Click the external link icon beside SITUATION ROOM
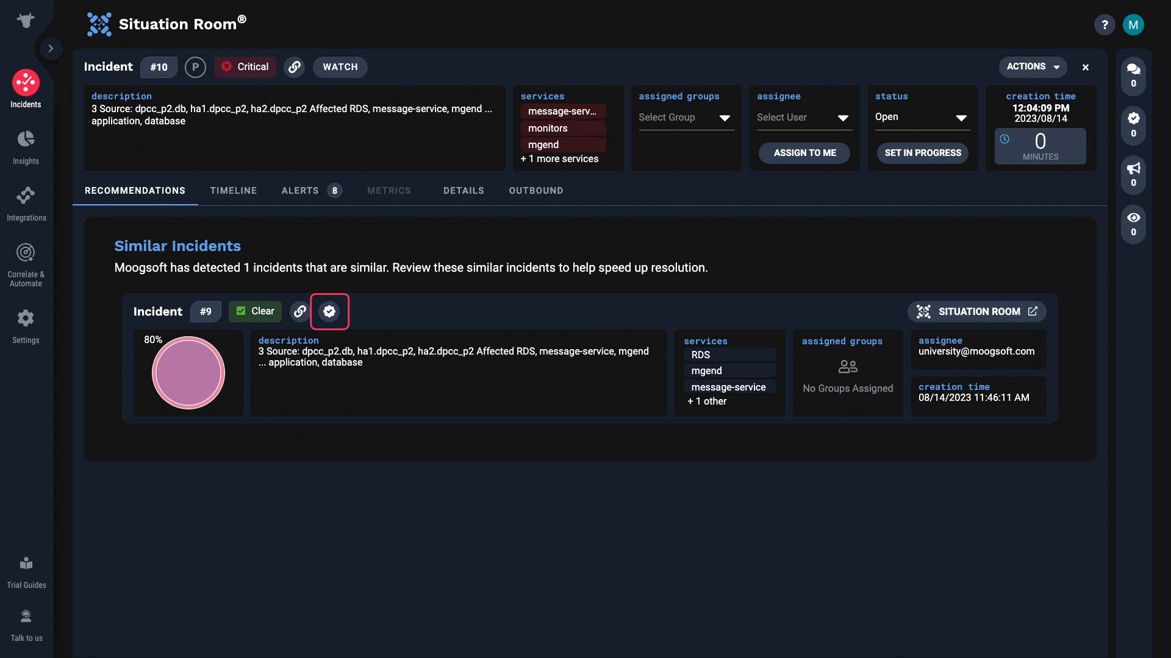The height and width of the screenshot is (658, 1171). [1033, 311]
